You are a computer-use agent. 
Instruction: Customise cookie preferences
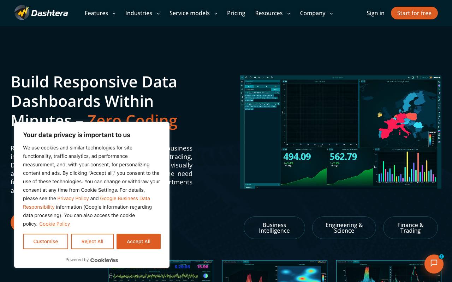(x=46, y=241)
